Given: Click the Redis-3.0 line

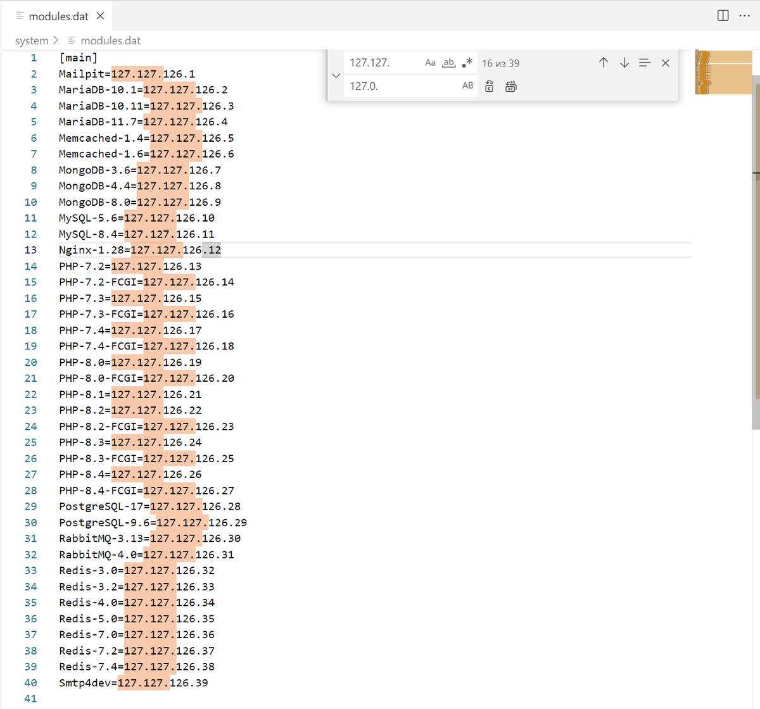Looking at the screenshot, I should pyautogui.click(x=137, y=570).
